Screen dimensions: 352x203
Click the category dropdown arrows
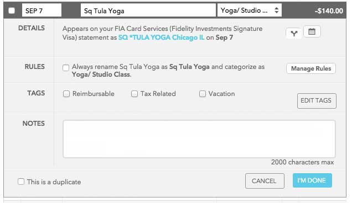point(277,10)
